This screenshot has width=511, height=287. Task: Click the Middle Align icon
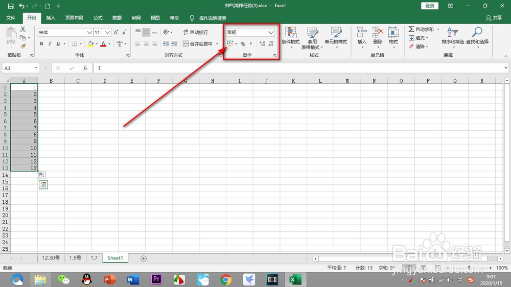pyautogui.click(x=146, y=32)
